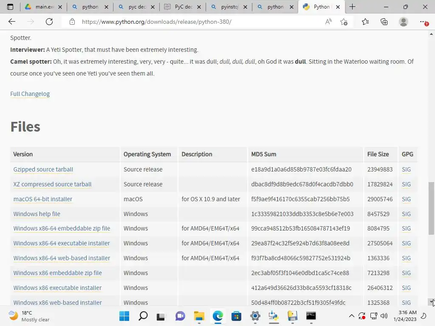Open SIG for x86 executable installer
Screen dimensions: 435x326
[406, 288]
